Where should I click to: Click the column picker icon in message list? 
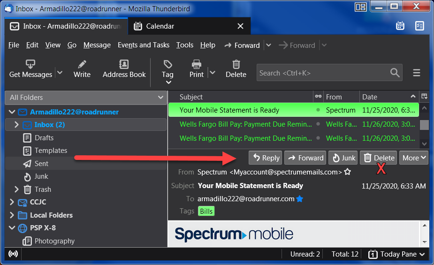(x=424, y=97)
